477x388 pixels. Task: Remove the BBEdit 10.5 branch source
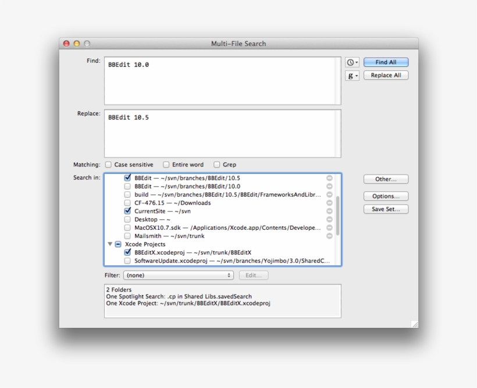(329, 178)
